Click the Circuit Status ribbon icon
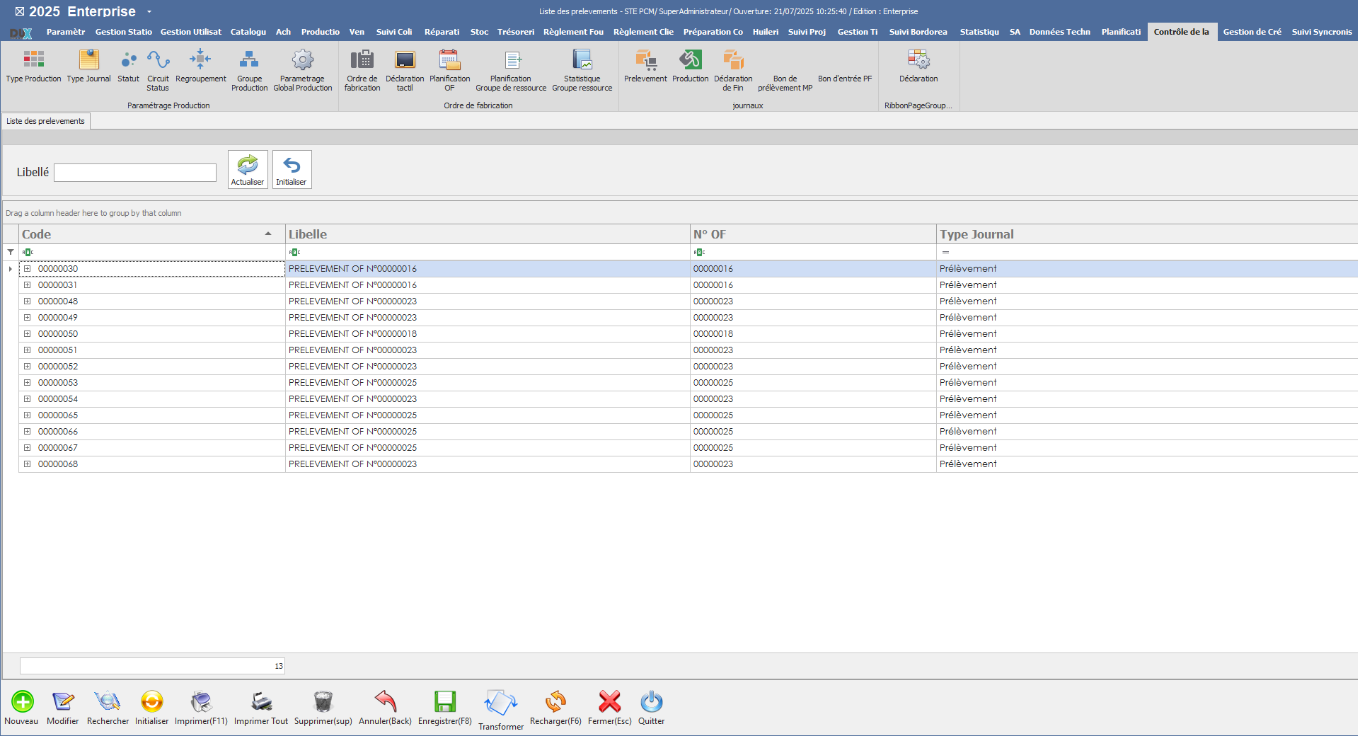Screen dimensions: 1360x736 [158, 60]
